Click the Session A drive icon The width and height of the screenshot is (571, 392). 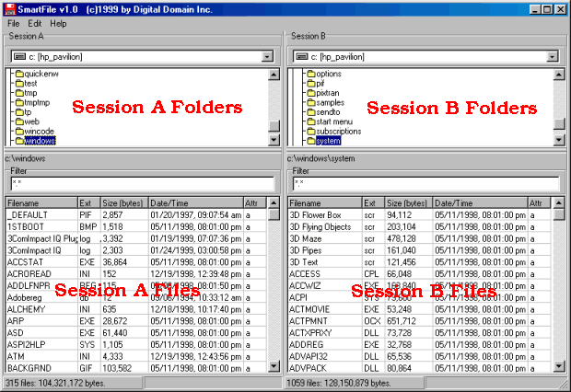point(19,57)
